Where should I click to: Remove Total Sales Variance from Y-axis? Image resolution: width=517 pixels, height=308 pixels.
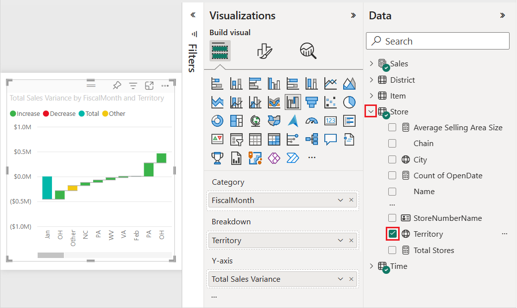coord(351,279)
